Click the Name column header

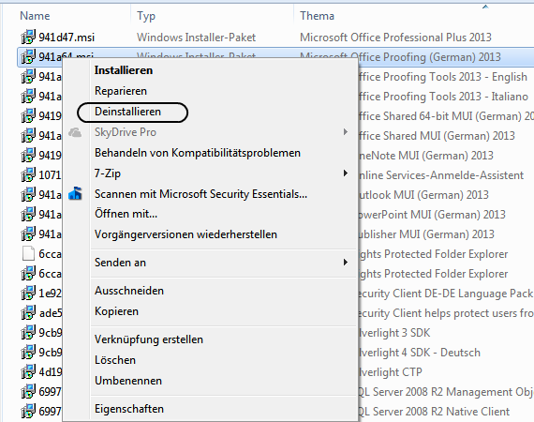(x=35, y=16)
